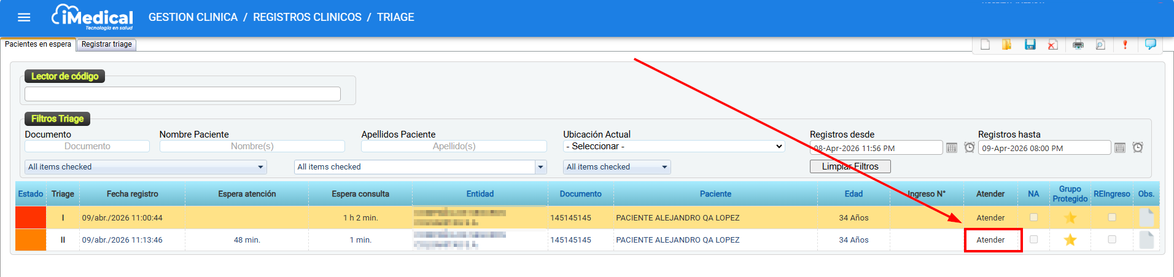Expand the Ubicación Actual dropdown
Image resolution: width=1174 pixels, height=277 pixels.
coord(674,146)
